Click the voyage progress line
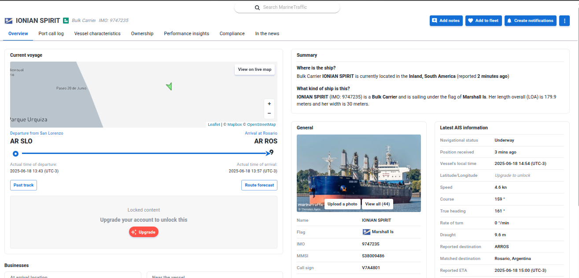Image resolution: width=579 pixels, height=278 pixels. click(x=145, y=154)
